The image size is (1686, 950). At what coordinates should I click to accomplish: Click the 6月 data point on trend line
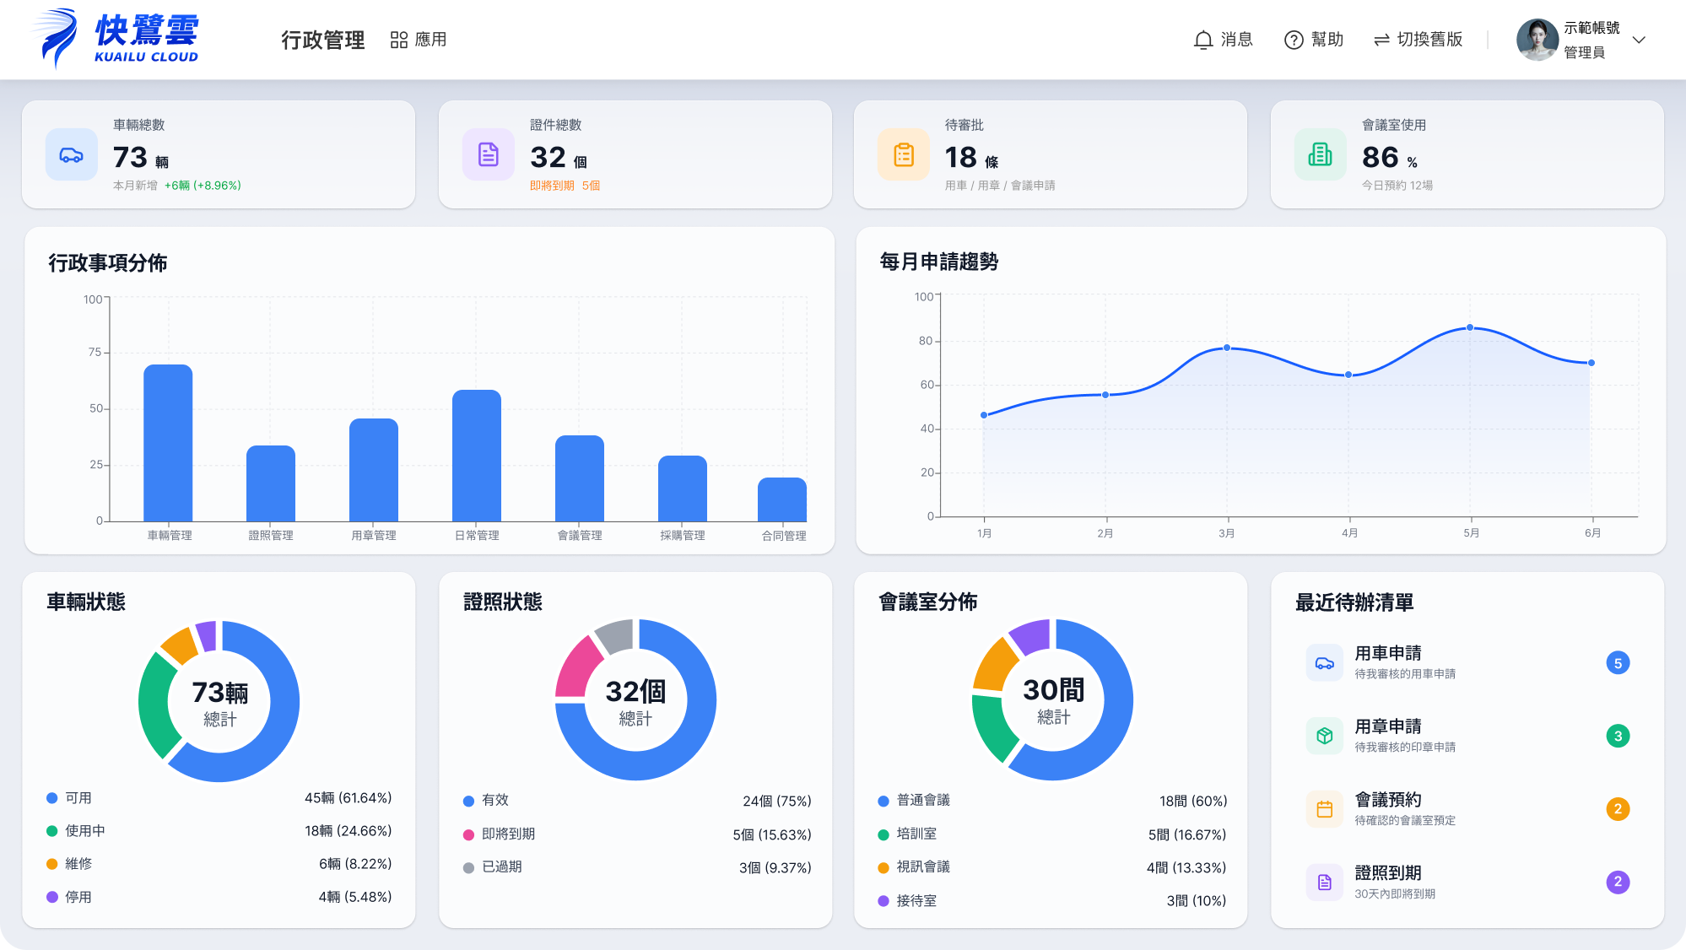(1591, 363)
